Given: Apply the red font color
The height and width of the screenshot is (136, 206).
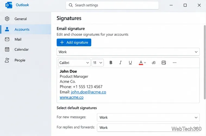Looking at the screenshot, I should [x=141, y=63].
